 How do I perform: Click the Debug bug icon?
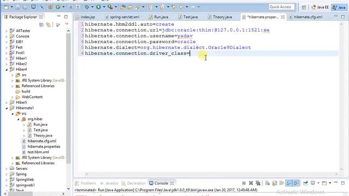pyautogui.click(x=87, y=7)
